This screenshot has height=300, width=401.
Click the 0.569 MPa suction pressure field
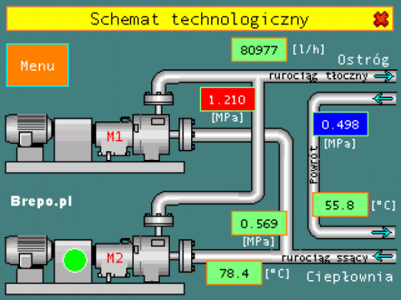click(259, 223)
